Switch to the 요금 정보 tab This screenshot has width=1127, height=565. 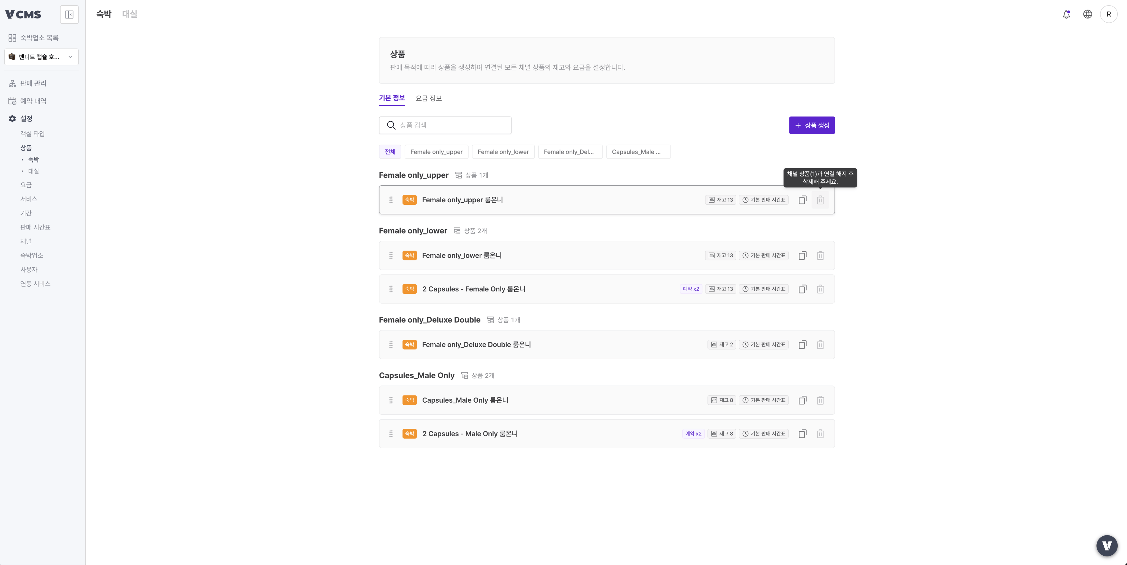click(428, 98)
